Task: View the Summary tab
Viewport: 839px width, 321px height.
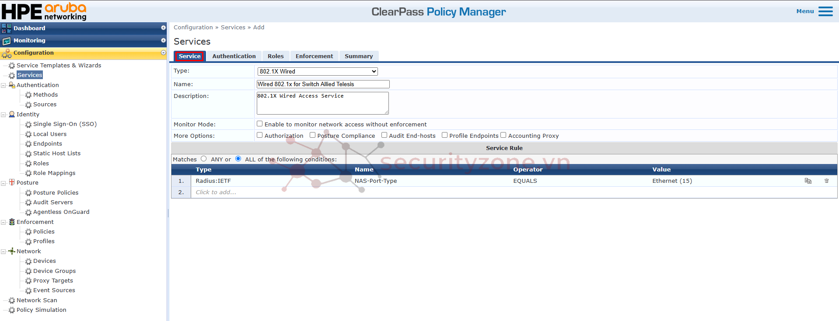Action: (359, 56)
